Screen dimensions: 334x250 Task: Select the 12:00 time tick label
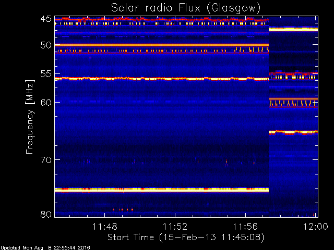(315, 227)
